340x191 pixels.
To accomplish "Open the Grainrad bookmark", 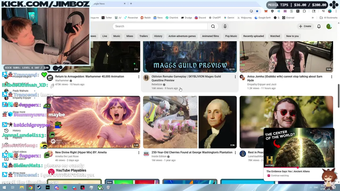I will 288,18.
